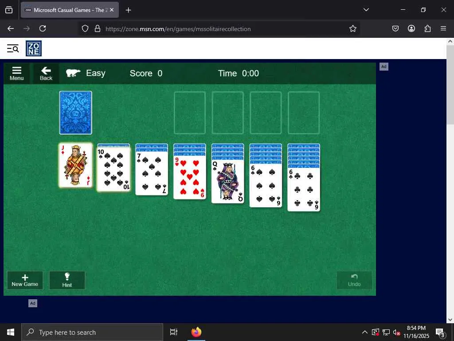Click the URL address bar
Image resolution: width=454 pixels, height=341 pixels.
pyautogui.click(x=219, y=29)
